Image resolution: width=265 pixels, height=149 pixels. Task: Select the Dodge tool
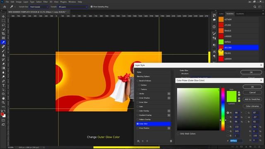3,77
